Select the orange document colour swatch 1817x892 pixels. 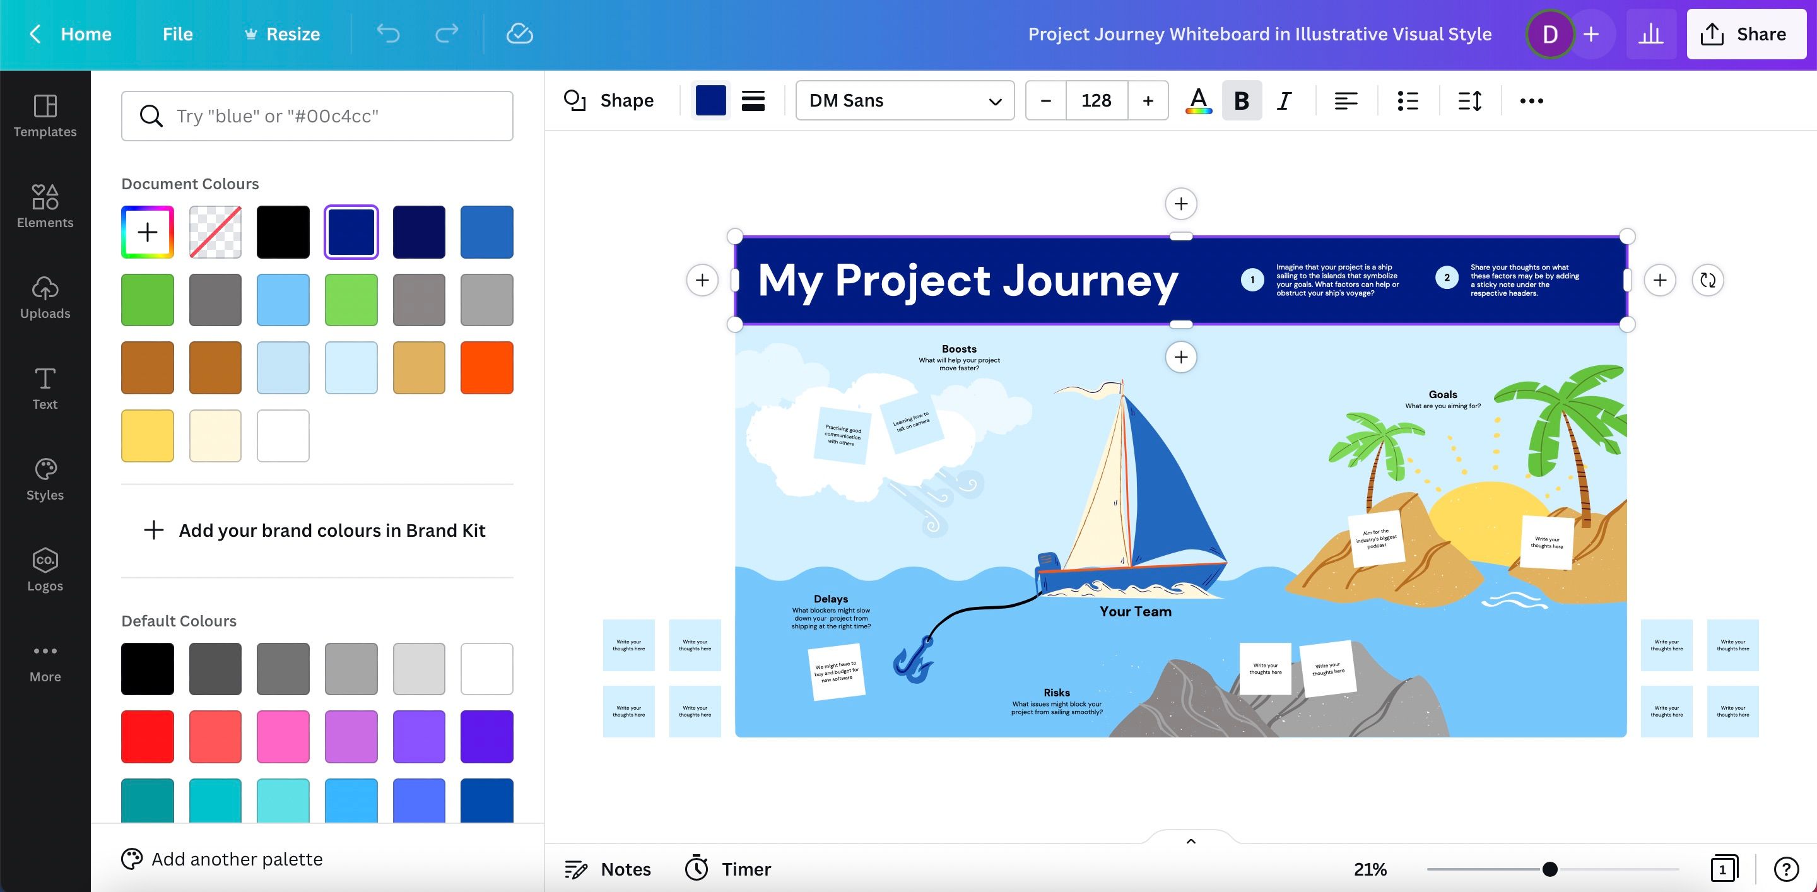coord(486,367)
